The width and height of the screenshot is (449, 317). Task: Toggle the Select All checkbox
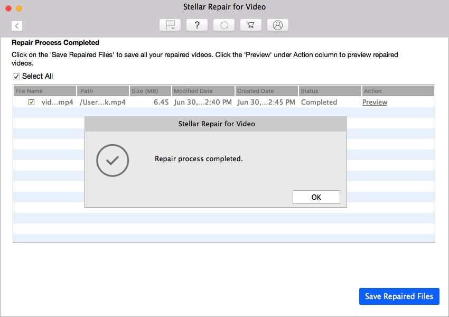pos(16,77)
